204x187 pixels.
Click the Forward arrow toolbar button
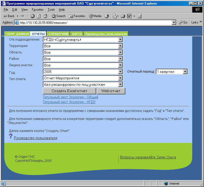(23, 16)
